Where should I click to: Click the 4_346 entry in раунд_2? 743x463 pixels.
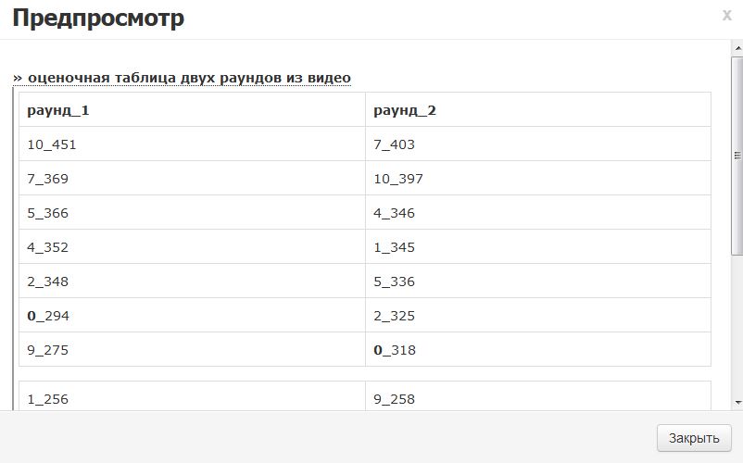pos(537,213)
